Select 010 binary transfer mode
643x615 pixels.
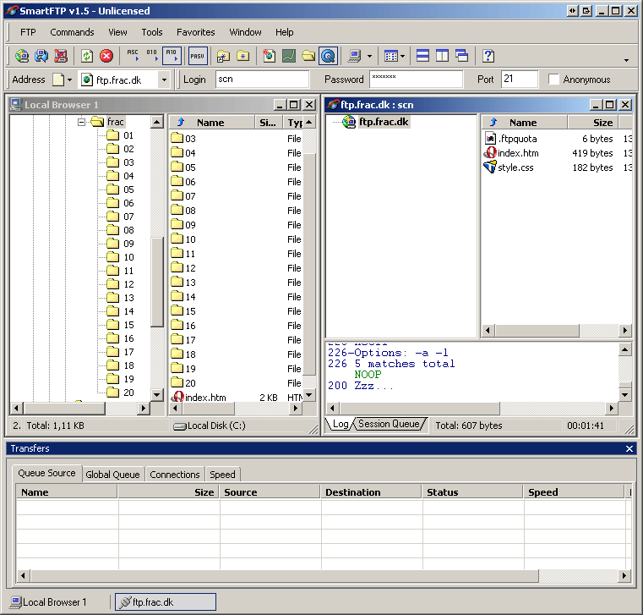pos(152,56)
